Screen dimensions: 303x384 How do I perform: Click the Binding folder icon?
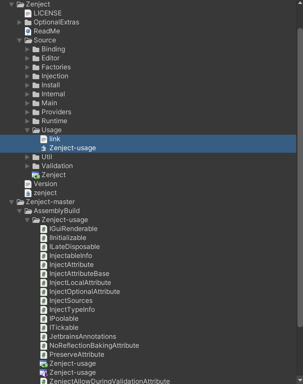[x=36, y=49]
